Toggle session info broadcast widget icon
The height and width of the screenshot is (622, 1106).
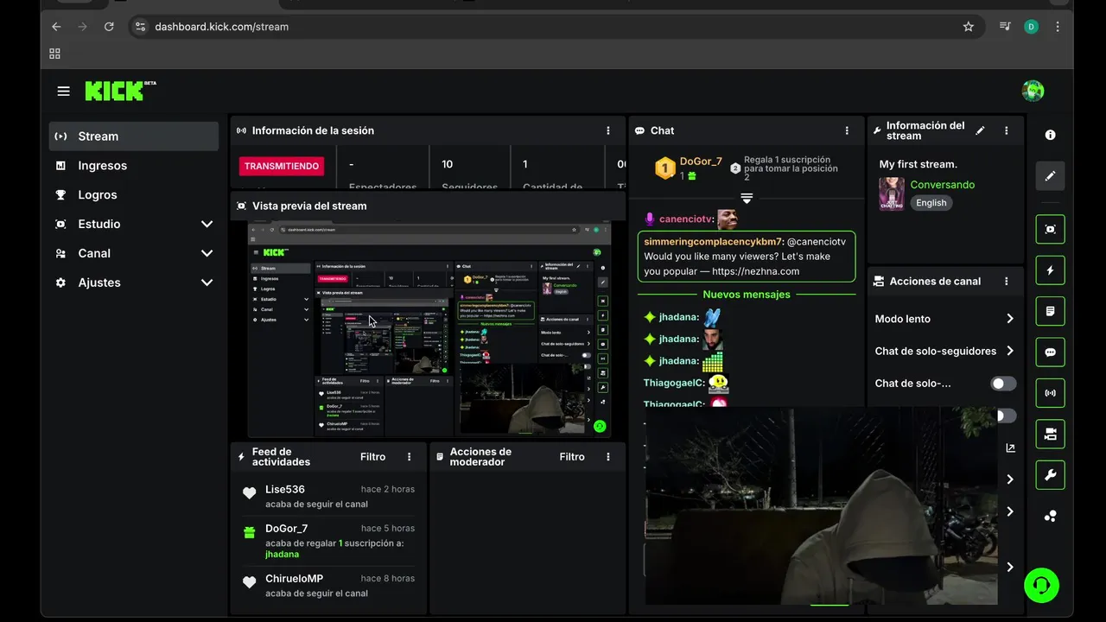point(1051,393)
